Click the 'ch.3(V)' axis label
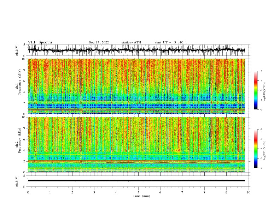Screen dimensions: 280x216 point(17,181)
